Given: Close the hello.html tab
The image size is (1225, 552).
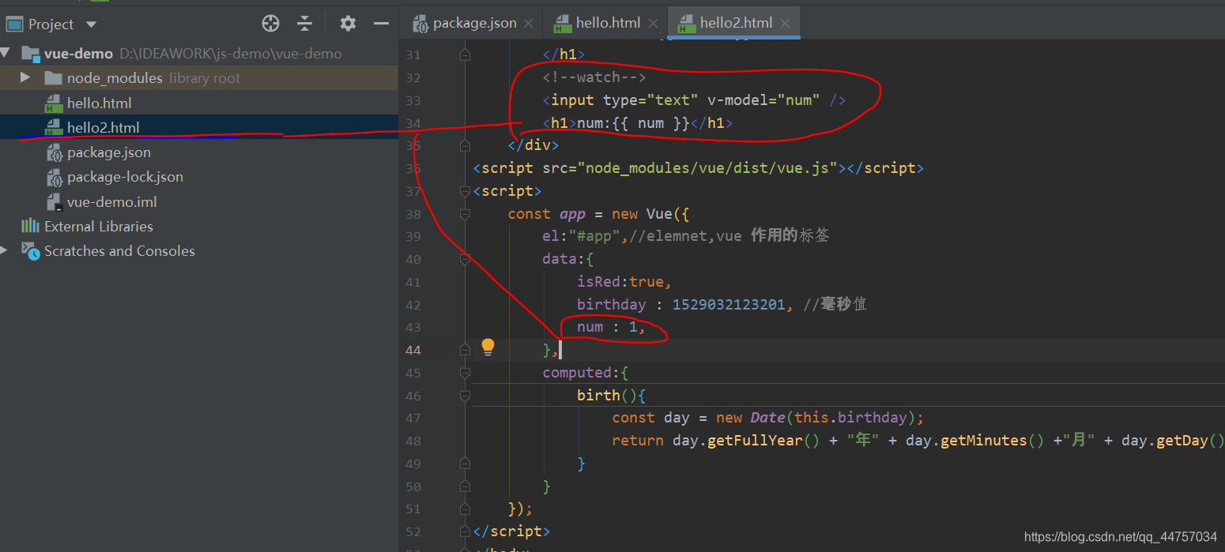Looking at the screenshot, I should tap(653, 24).
